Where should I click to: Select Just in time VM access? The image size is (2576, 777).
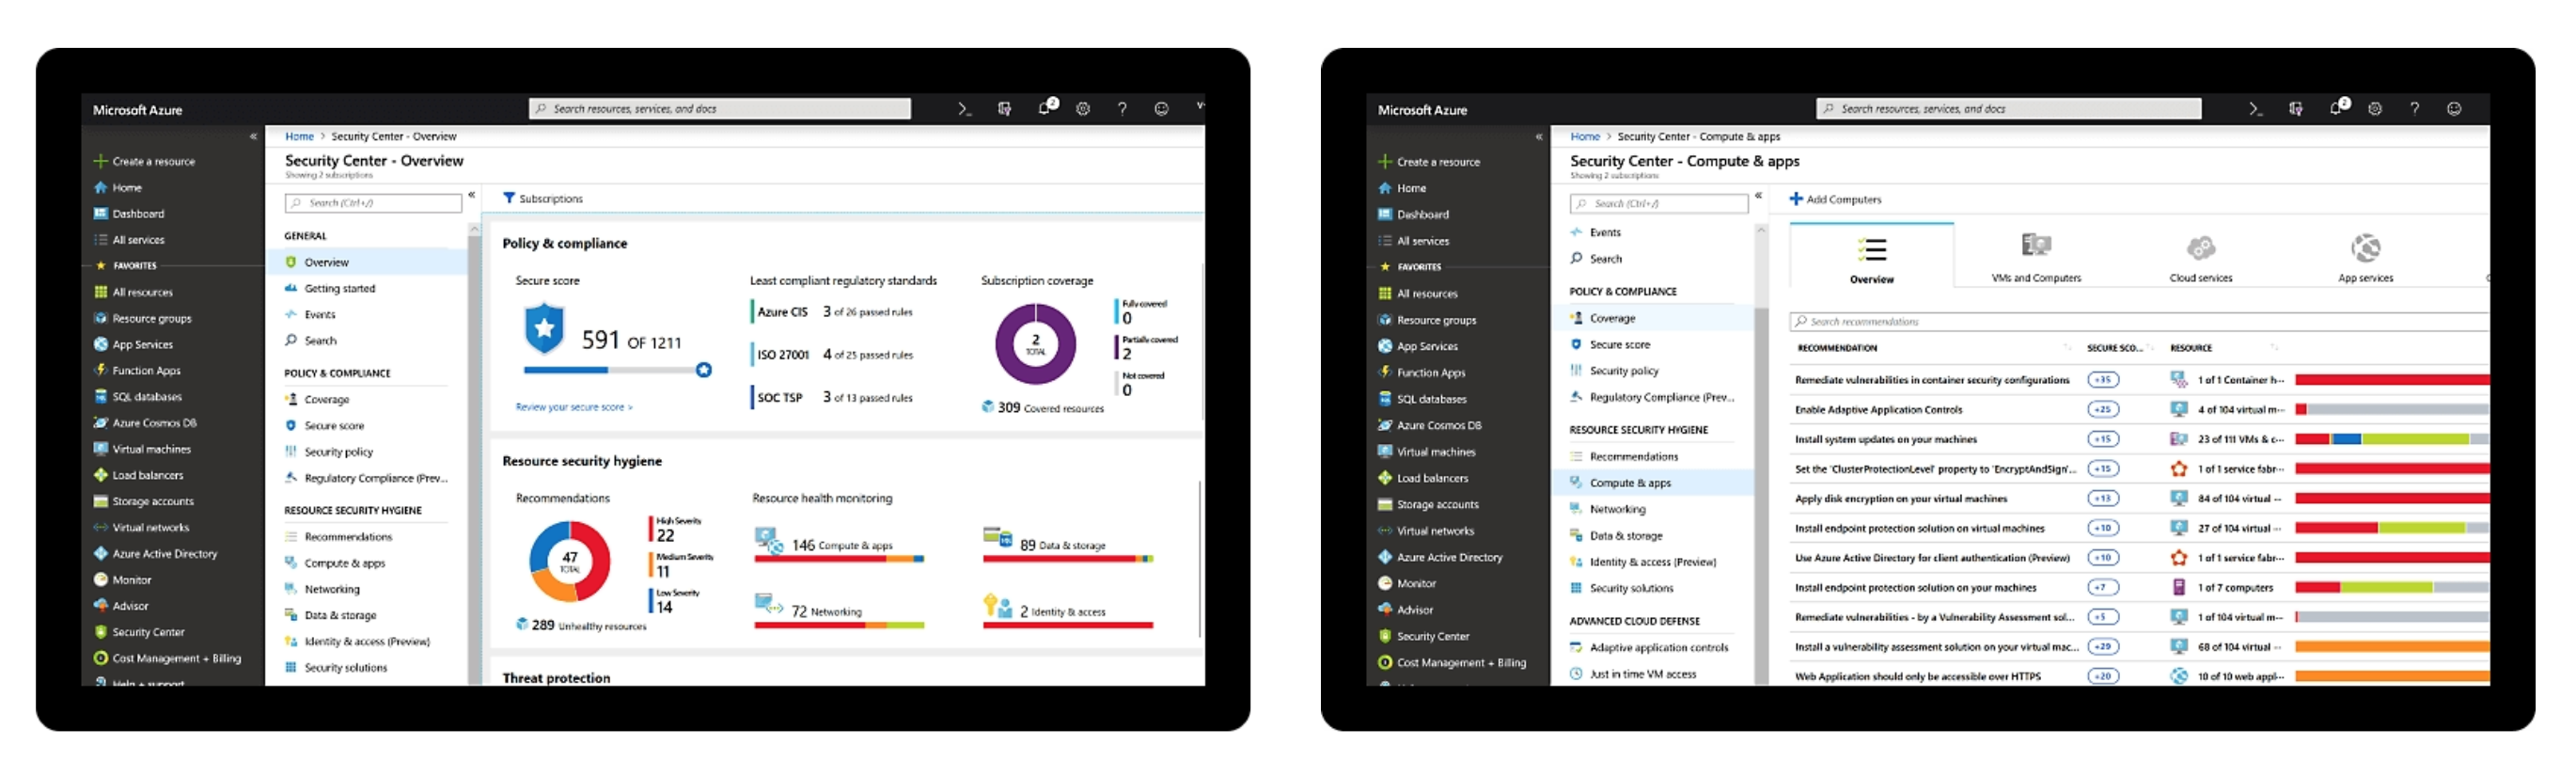(x=1642, y=675)
